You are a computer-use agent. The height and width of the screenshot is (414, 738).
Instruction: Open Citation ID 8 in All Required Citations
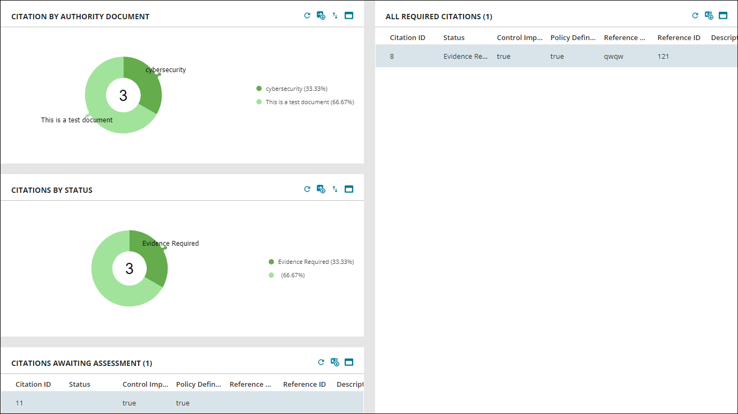(x=391, y=56)
